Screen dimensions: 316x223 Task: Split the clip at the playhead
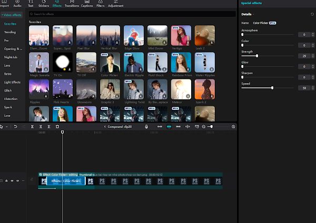pos(32,127)
